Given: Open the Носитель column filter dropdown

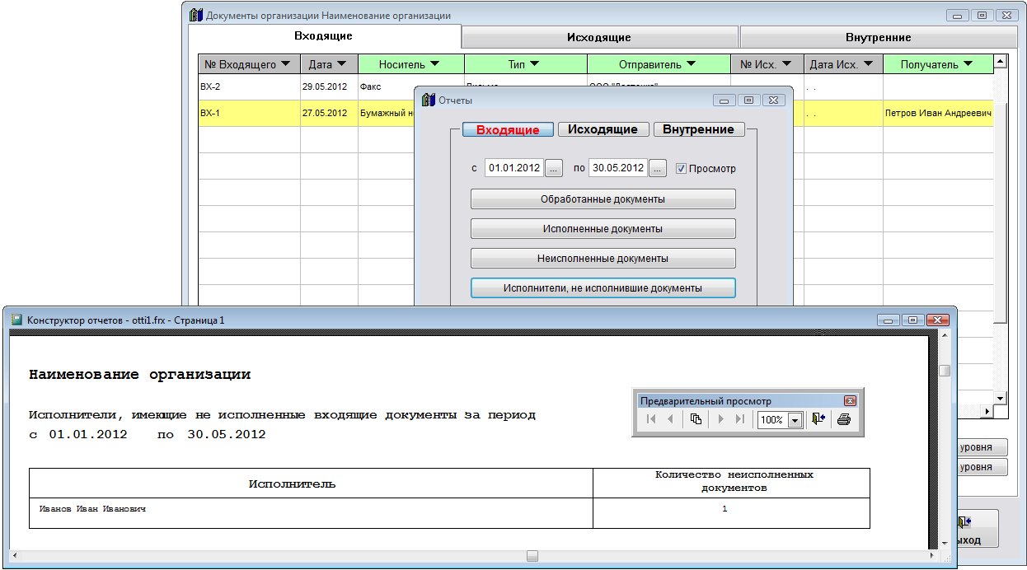Looking at the screenshot, I should (434, 64).
